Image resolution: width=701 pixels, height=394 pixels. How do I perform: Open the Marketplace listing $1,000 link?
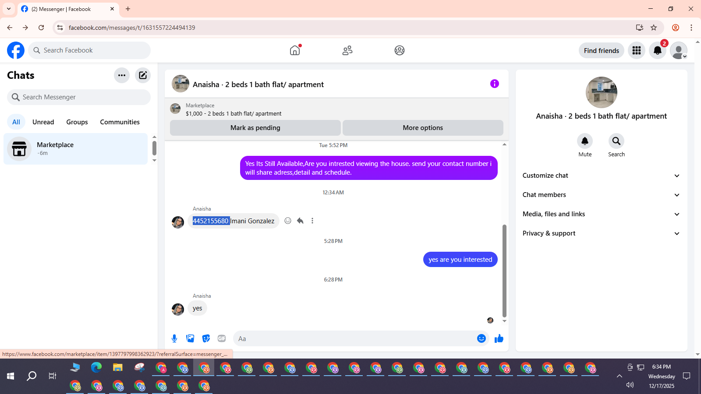point(234,113)
